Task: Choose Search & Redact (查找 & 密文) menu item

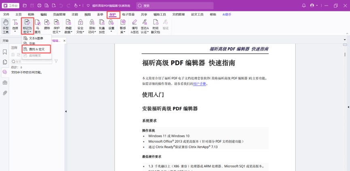Action: point(37,49)
